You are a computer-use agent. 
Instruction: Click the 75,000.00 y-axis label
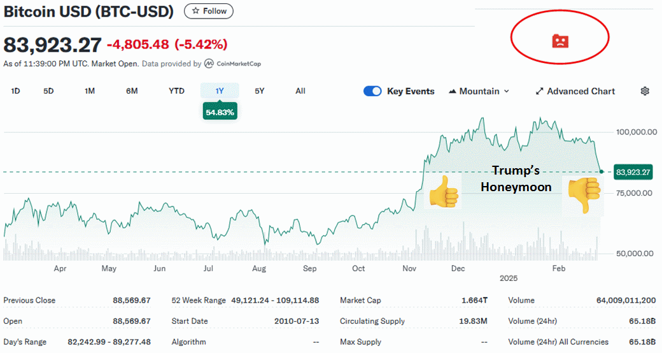(634, 193)
